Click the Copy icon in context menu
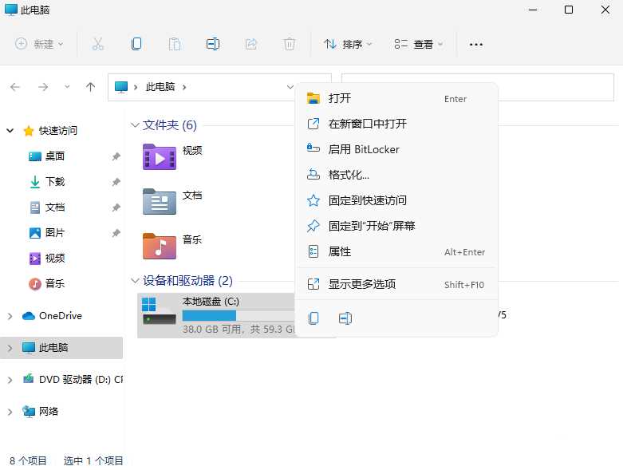Viewport: 623px width, 470px height. tap(313, 318)
